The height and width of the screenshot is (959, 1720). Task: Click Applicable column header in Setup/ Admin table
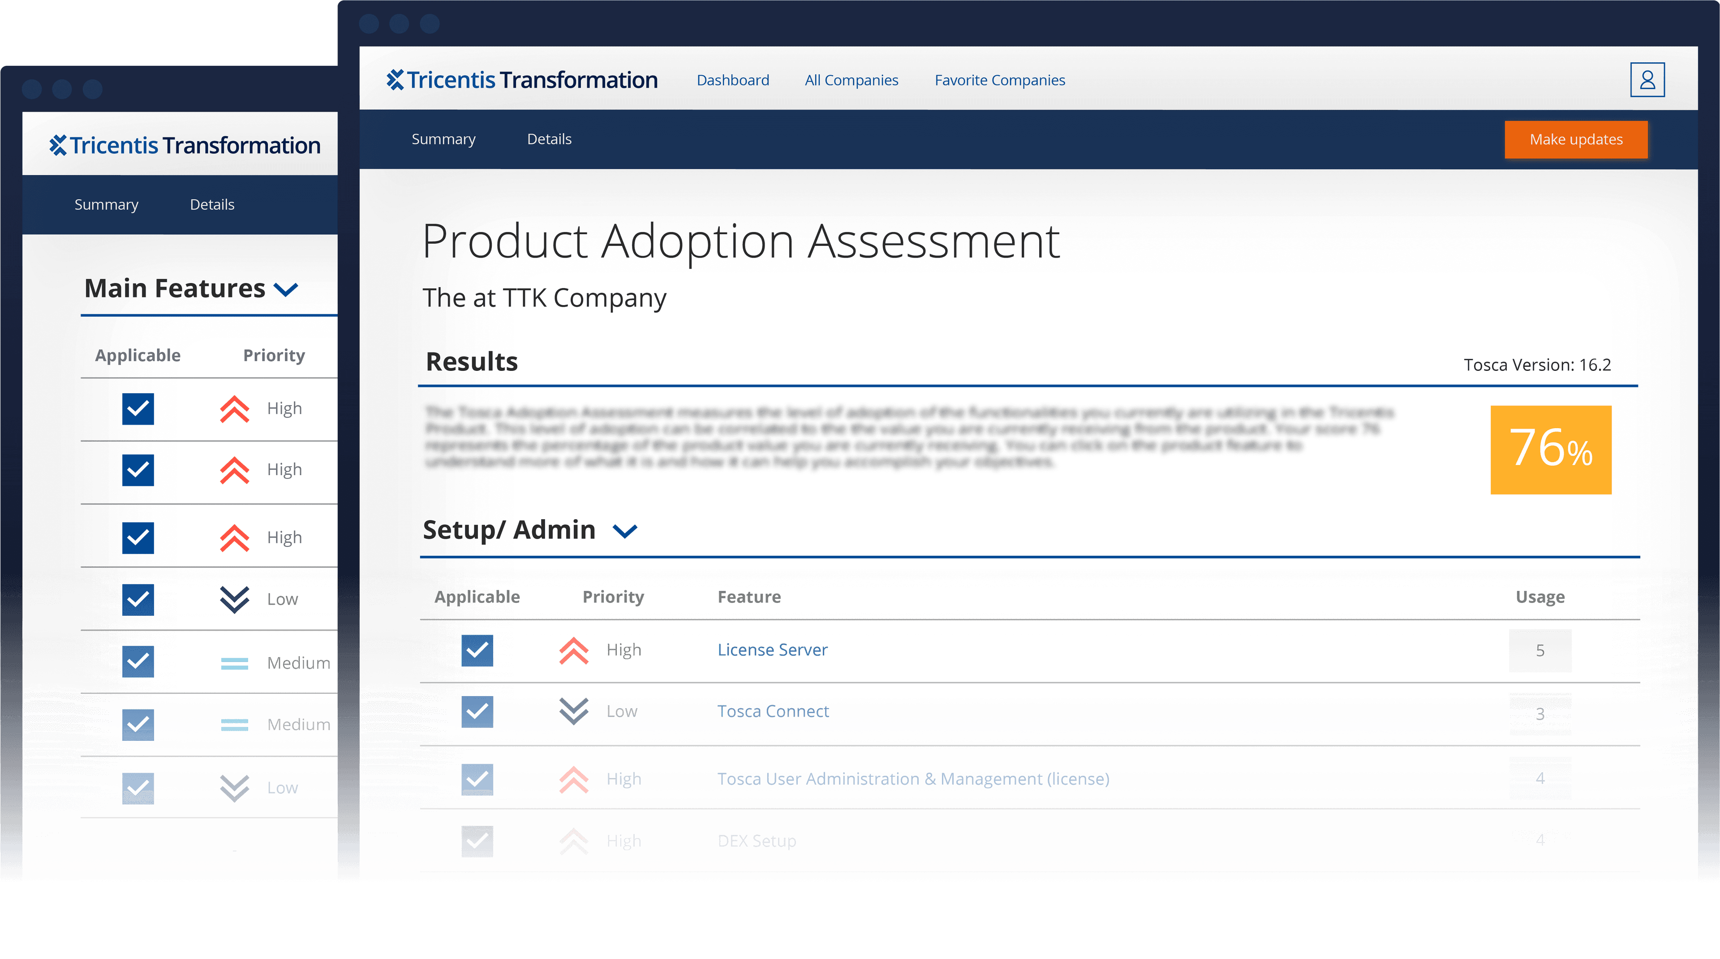click(x=477, y=597)
